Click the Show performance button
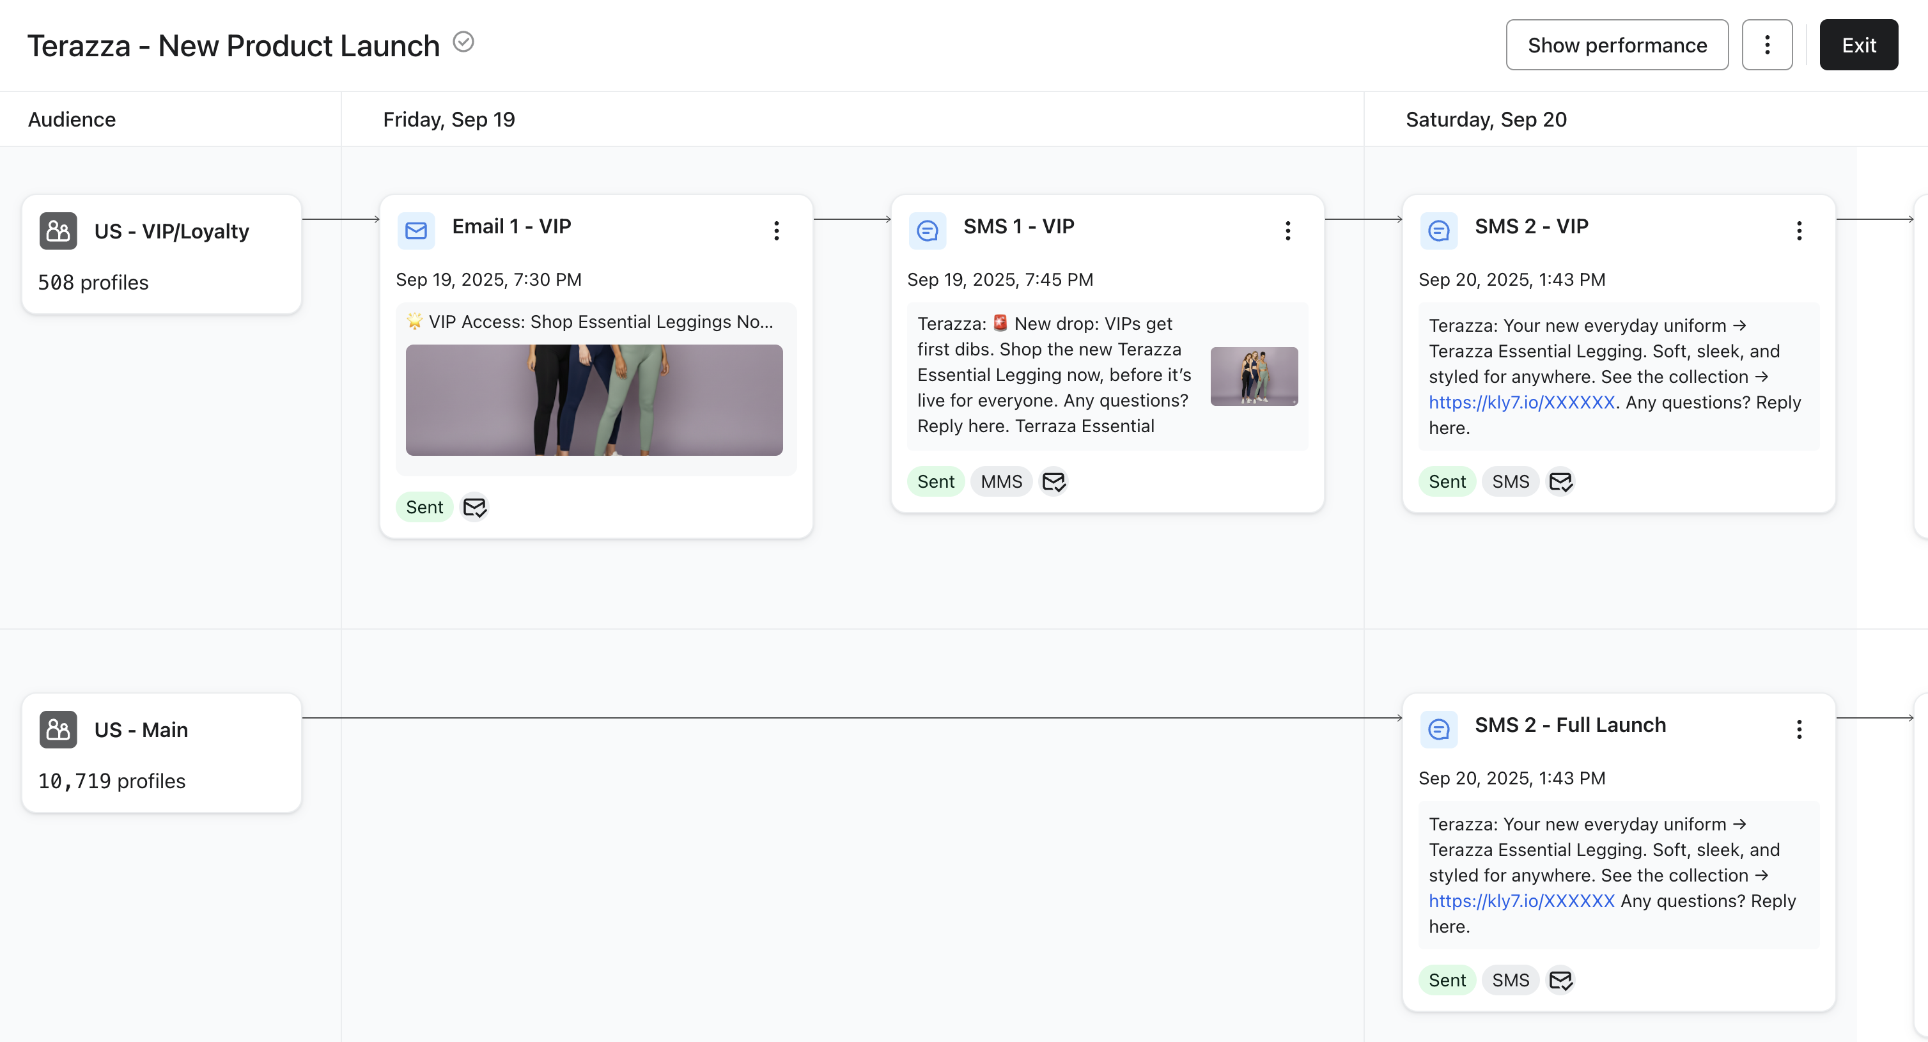Viewport: 1928px width, 1042px height. click(1617, 45)
